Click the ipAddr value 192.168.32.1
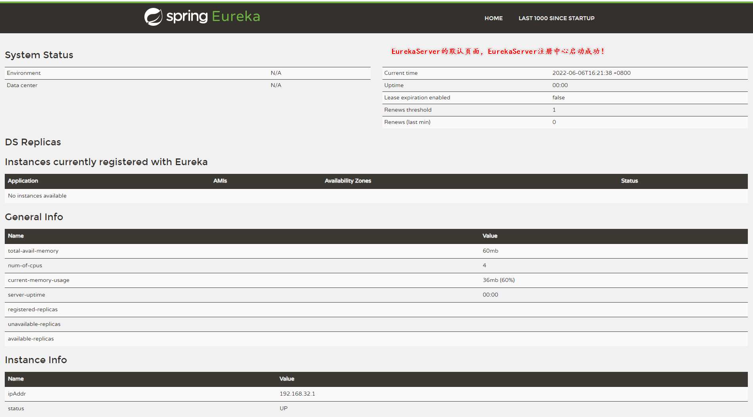 click(297, 394)
